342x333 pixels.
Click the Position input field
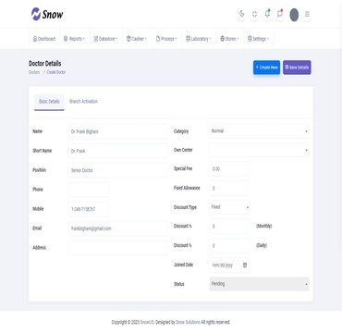coord(117,170)
